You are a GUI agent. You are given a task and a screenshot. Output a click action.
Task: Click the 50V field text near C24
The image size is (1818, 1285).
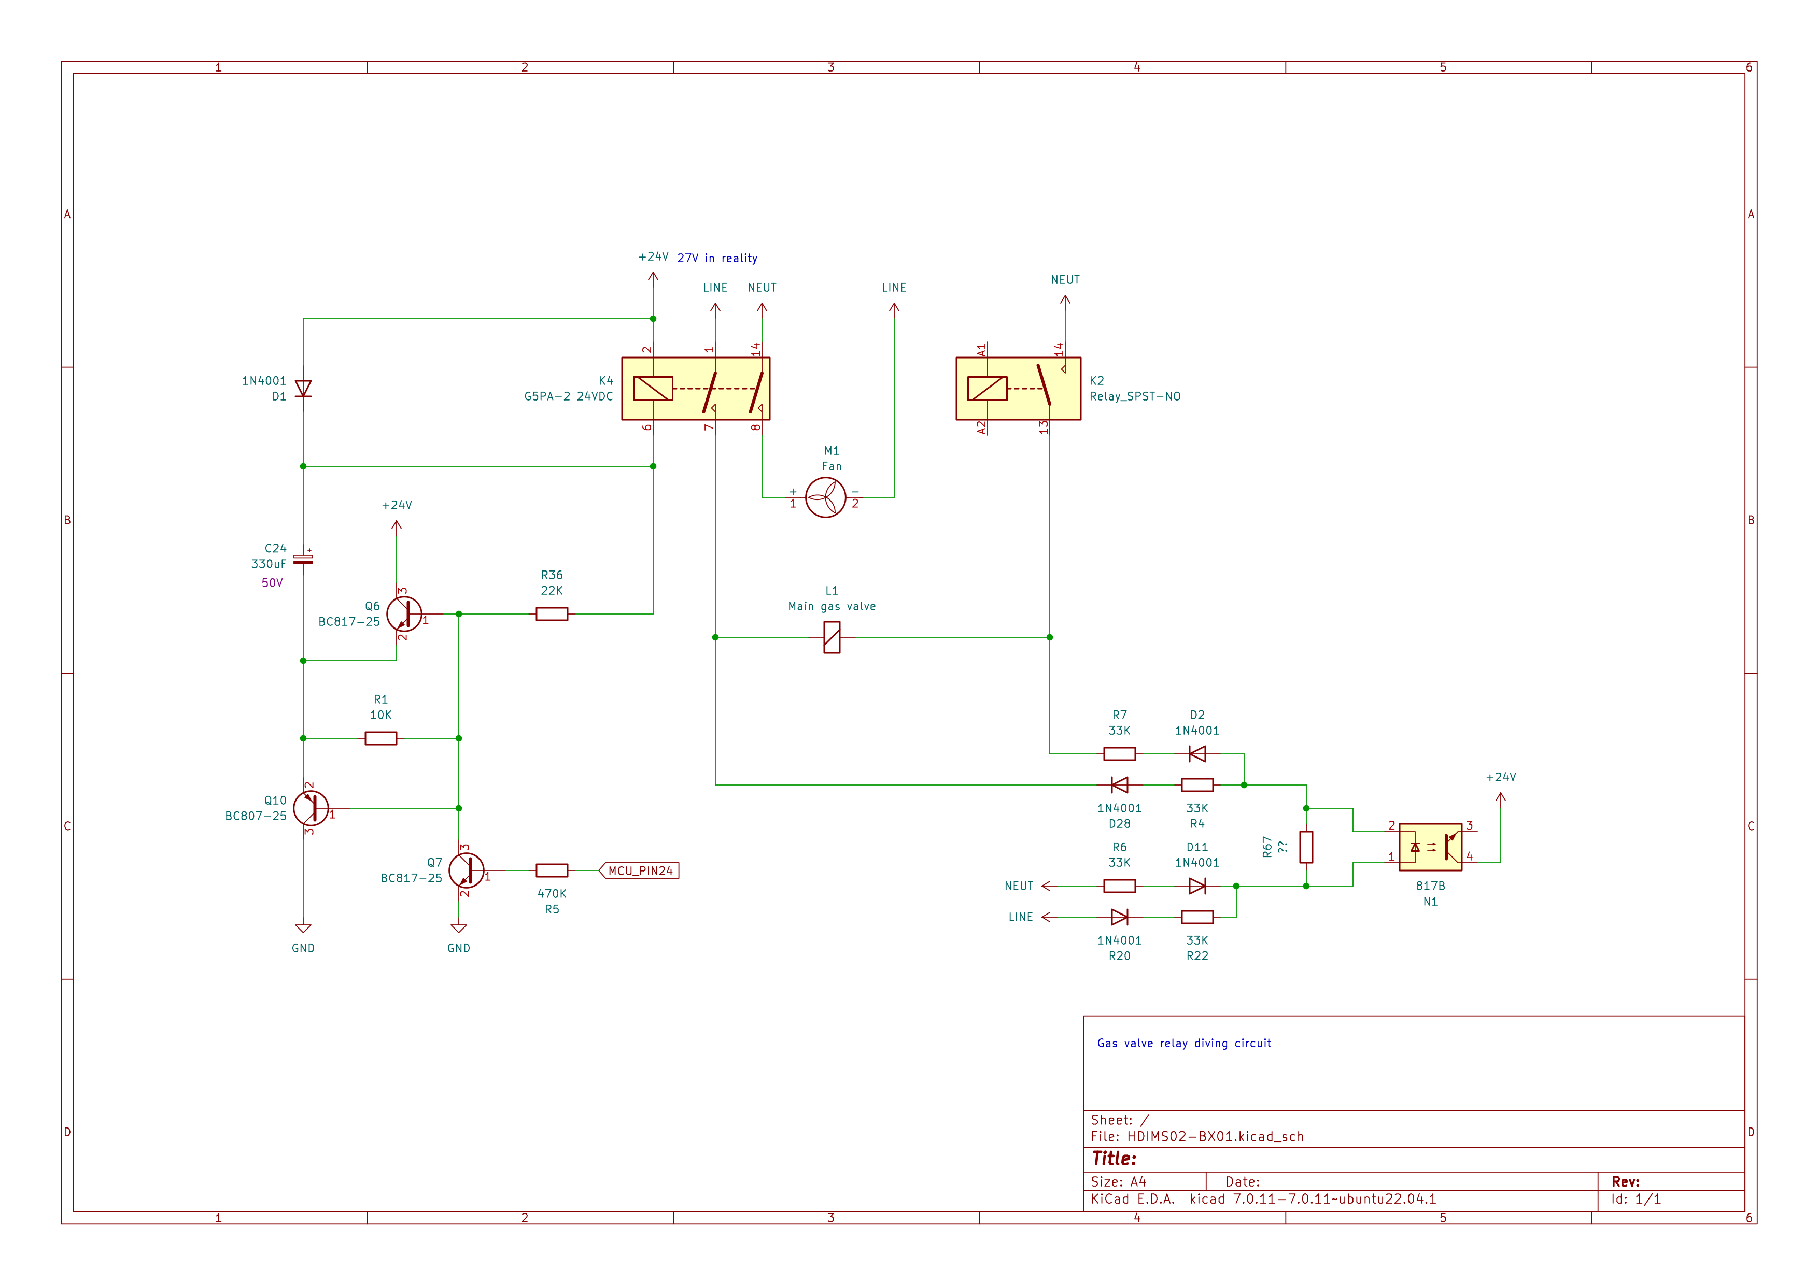pyautogui.click(x=272, y=583)
